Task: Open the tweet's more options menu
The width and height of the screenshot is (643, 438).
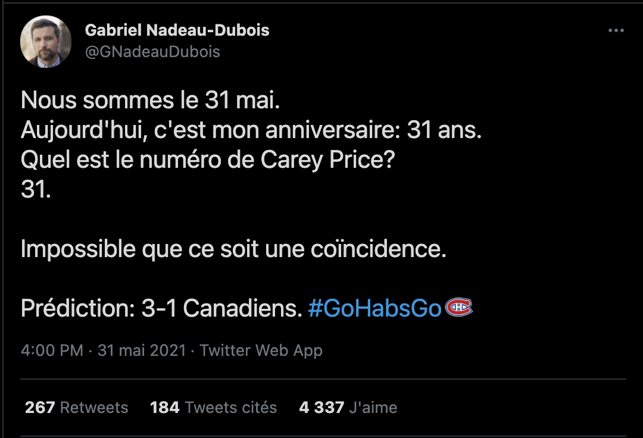Action: click(616, 30)
